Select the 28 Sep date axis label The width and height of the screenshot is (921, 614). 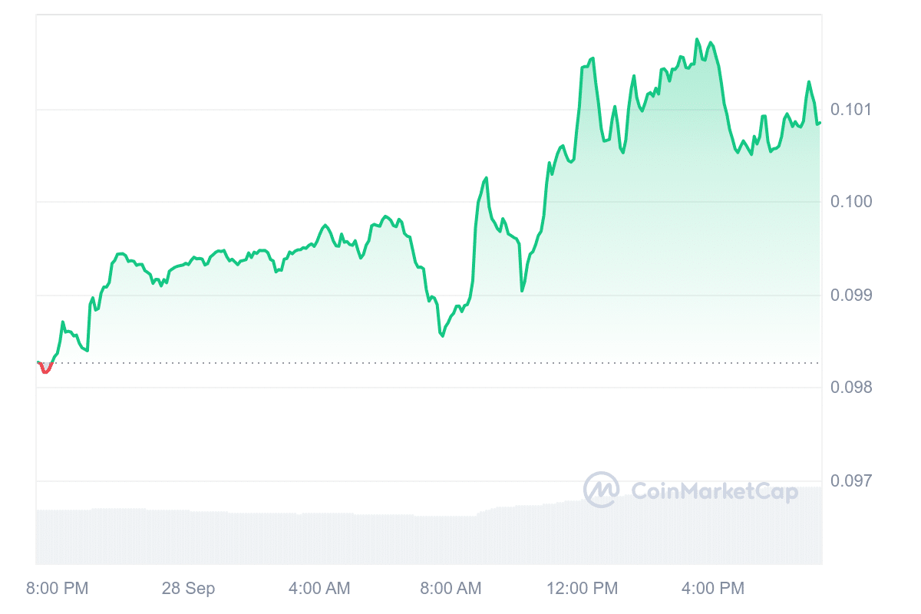click(x=188, y=589)
